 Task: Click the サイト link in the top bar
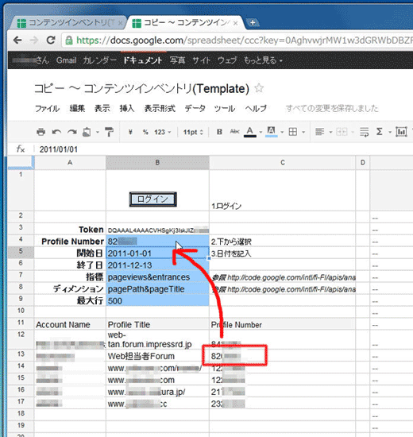point(201,60)
